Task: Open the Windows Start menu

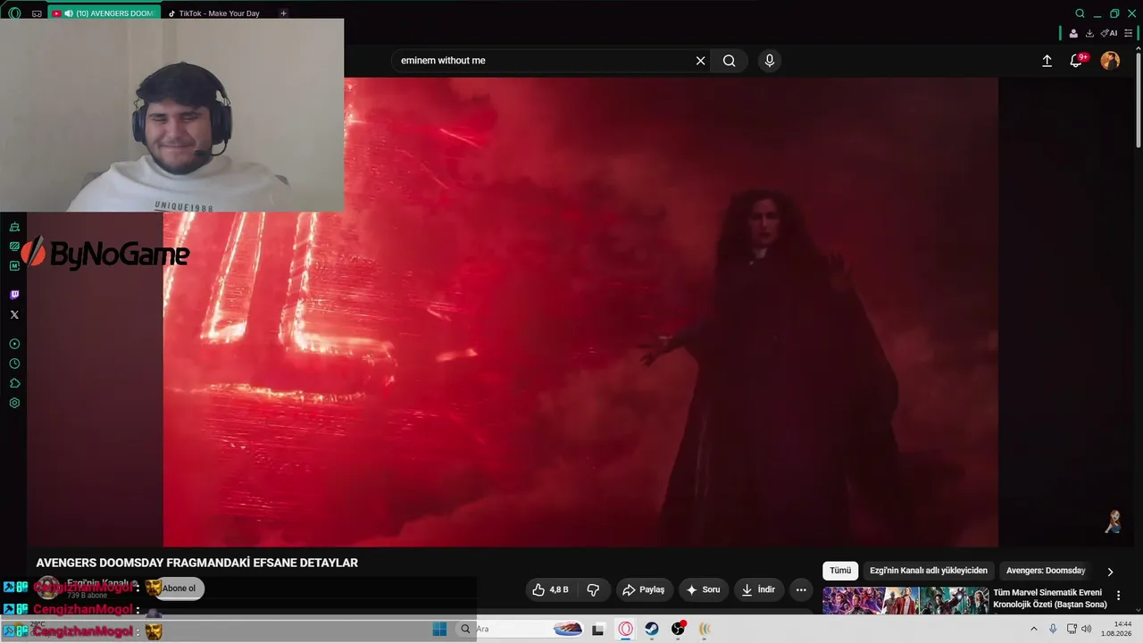Action: (439, 630)
